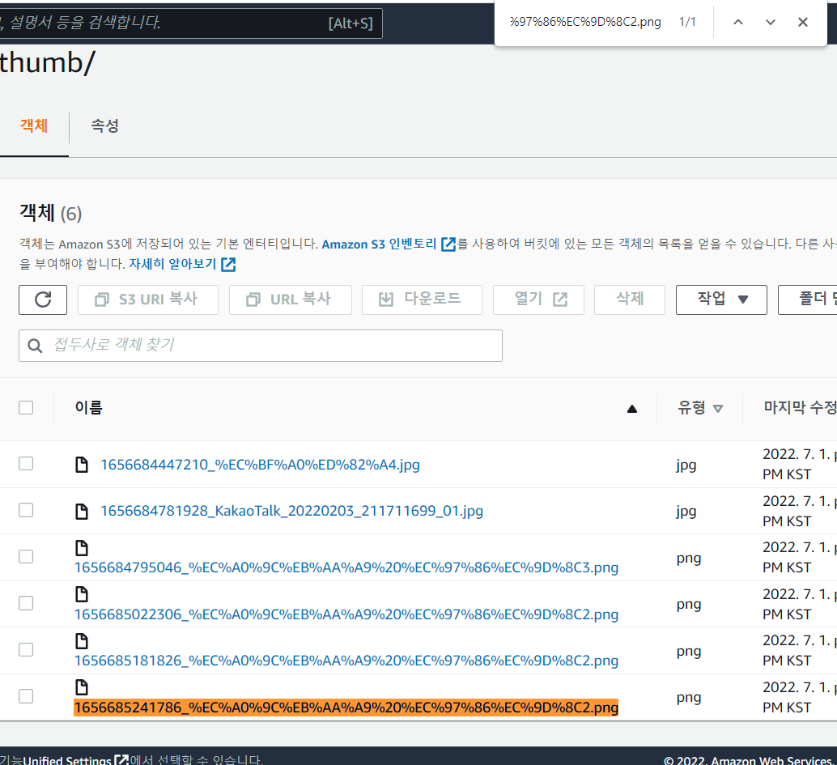Click the magnifier icon in prefix search box
Viewport: 837px width, 765px height.
tap(35, 346)
